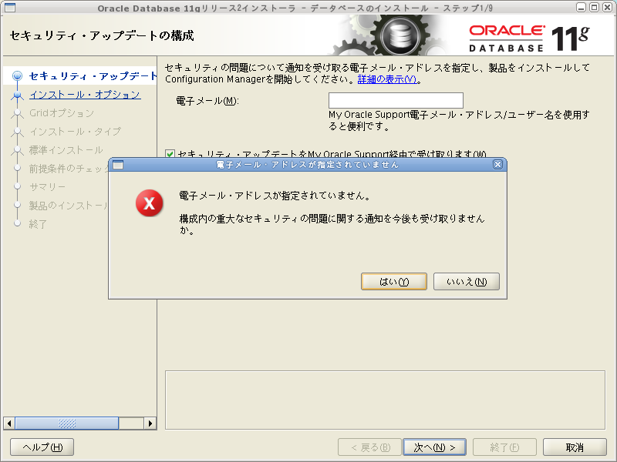Click the 電子メール・アドレスが指定されていません。 message text
Viewport: 617px width, 462px height.
pos(275,196)
